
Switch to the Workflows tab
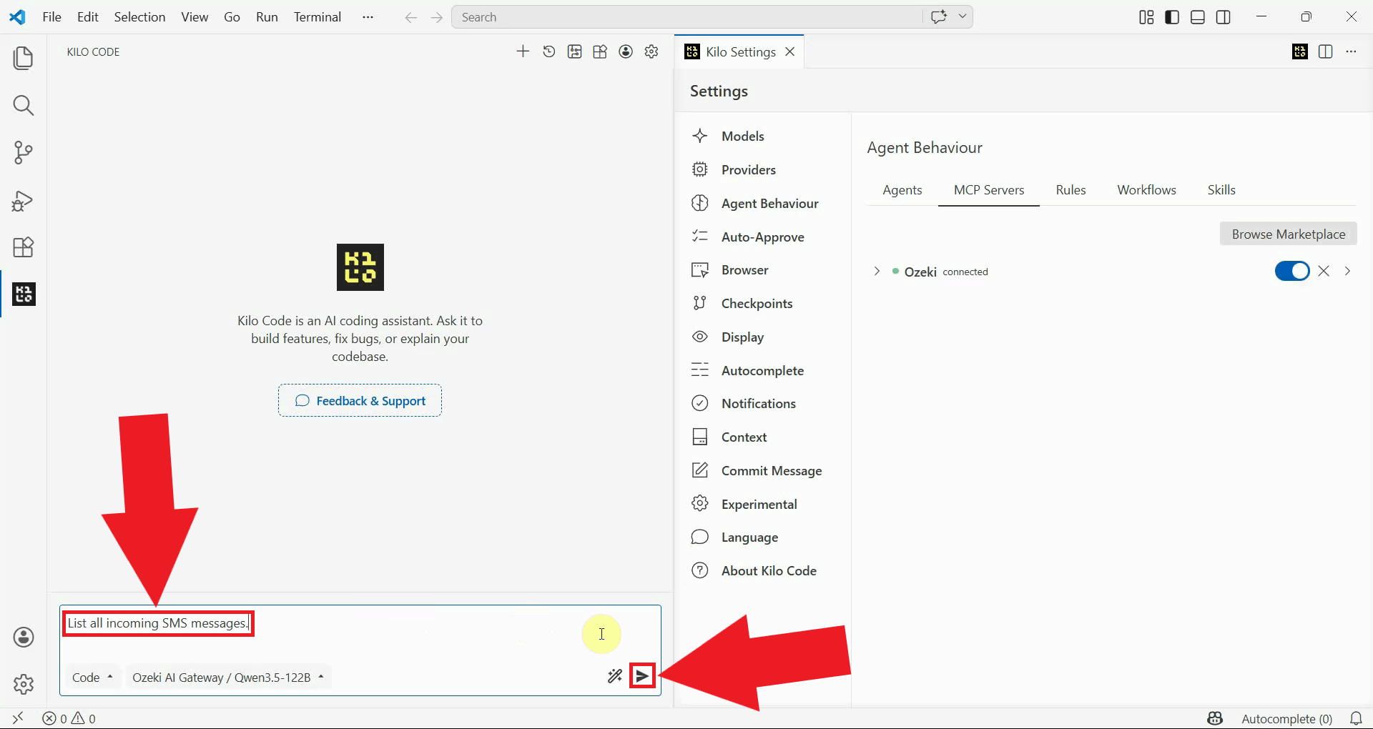(x=1146, y=190)
